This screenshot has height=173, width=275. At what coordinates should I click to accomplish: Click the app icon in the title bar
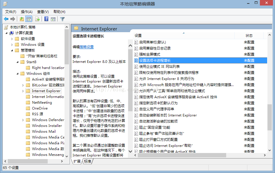(5, 4)
